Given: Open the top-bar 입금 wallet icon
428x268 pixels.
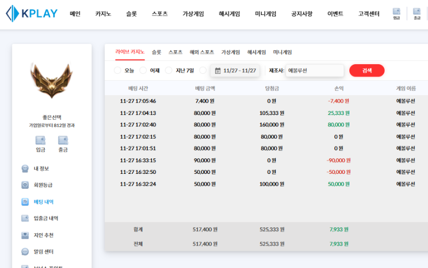Looking at the screenshot, I should coord(396,14).
